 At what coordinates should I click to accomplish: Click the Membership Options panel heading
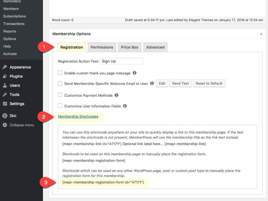pyautogui.click(x=72, y=34)
